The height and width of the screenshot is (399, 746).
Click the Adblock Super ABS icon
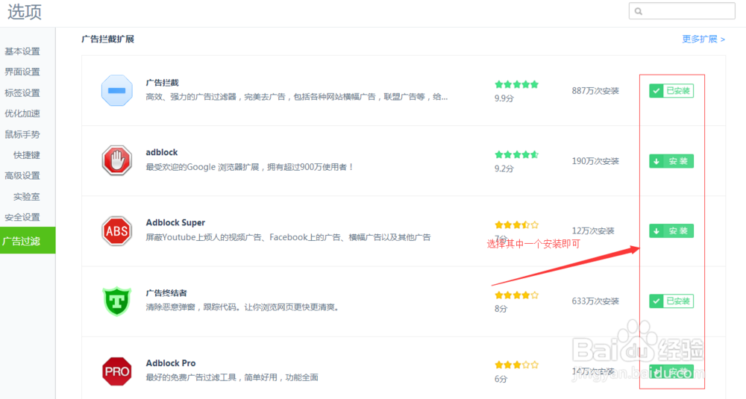coord(117,231)
